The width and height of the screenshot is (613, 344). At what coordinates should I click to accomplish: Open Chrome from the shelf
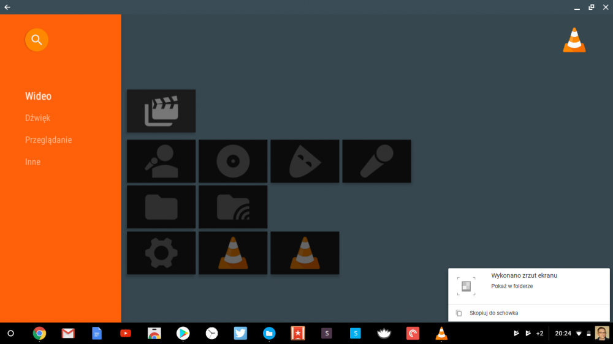coord(39,334)
